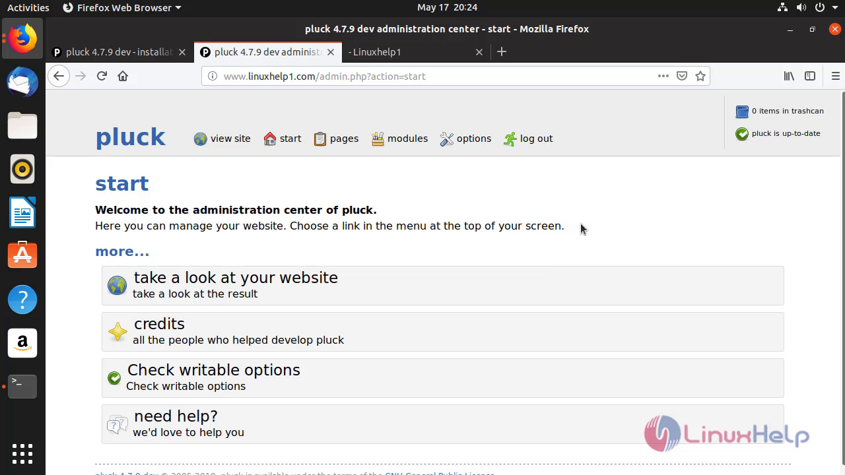Image resolution: width=845 pixels, height=475 pixels.
Task: Click the network status tray icon
Action: [x=782, y=7]
